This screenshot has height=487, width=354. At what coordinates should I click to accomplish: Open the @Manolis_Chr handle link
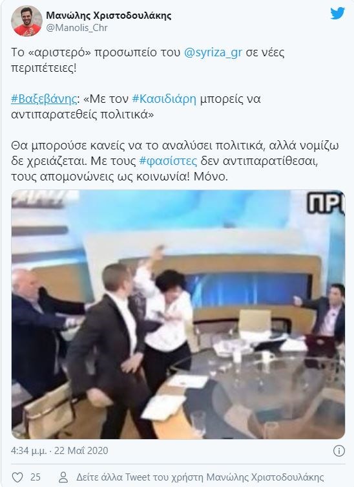(77, 28)
